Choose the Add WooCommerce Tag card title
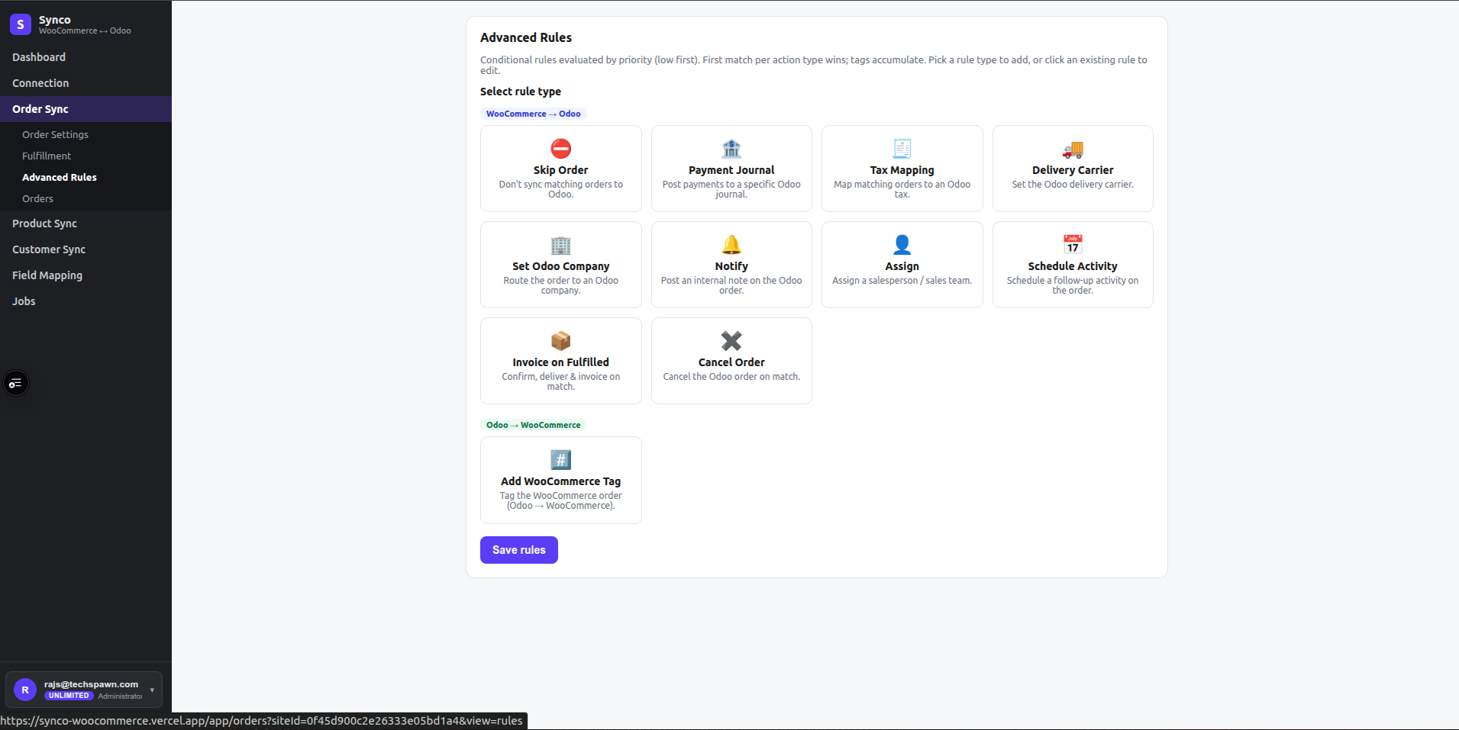 coord(560,481)
